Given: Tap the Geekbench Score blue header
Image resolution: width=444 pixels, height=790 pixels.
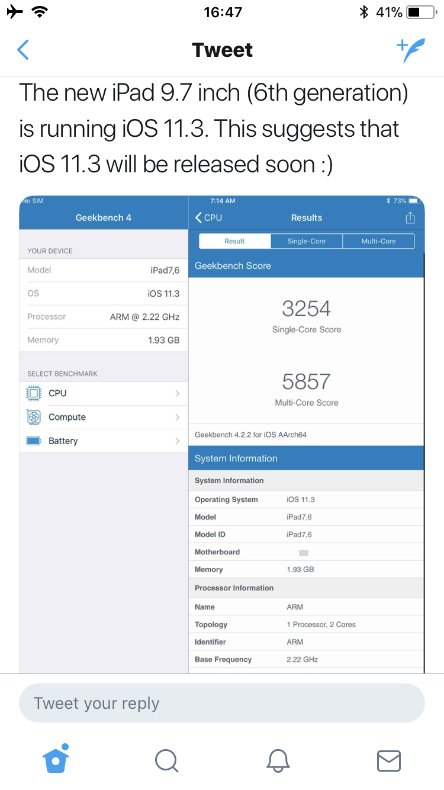Looking at the screenshot, I should click(306, 266).
